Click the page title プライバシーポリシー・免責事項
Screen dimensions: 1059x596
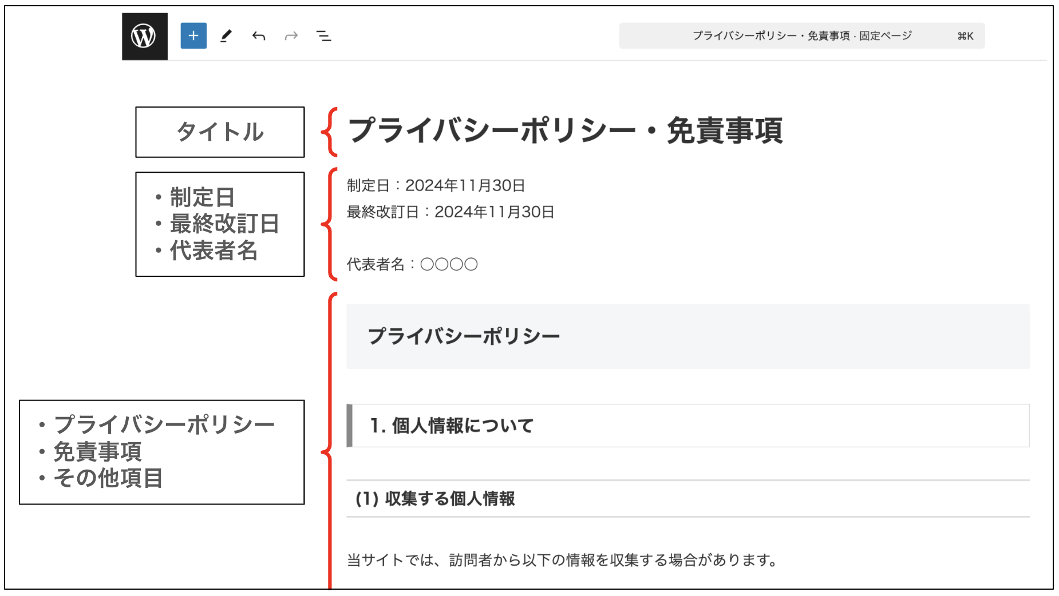point(564,130)
